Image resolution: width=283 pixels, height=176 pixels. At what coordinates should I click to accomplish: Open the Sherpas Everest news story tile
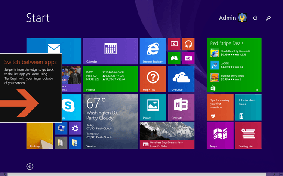click(167, 135)
